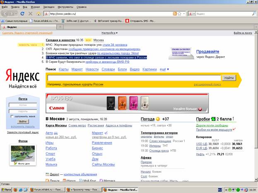Click the search magnifier icon in search box
The height and width of the screenshot is (193, 258).
[254, 14]
